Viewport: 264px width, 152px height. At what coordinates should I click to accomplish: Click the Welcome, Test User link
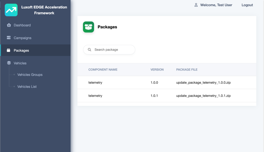[216, 5]
